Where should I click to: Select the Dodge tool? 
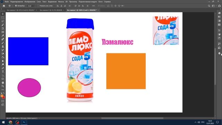tap(3, 65)
